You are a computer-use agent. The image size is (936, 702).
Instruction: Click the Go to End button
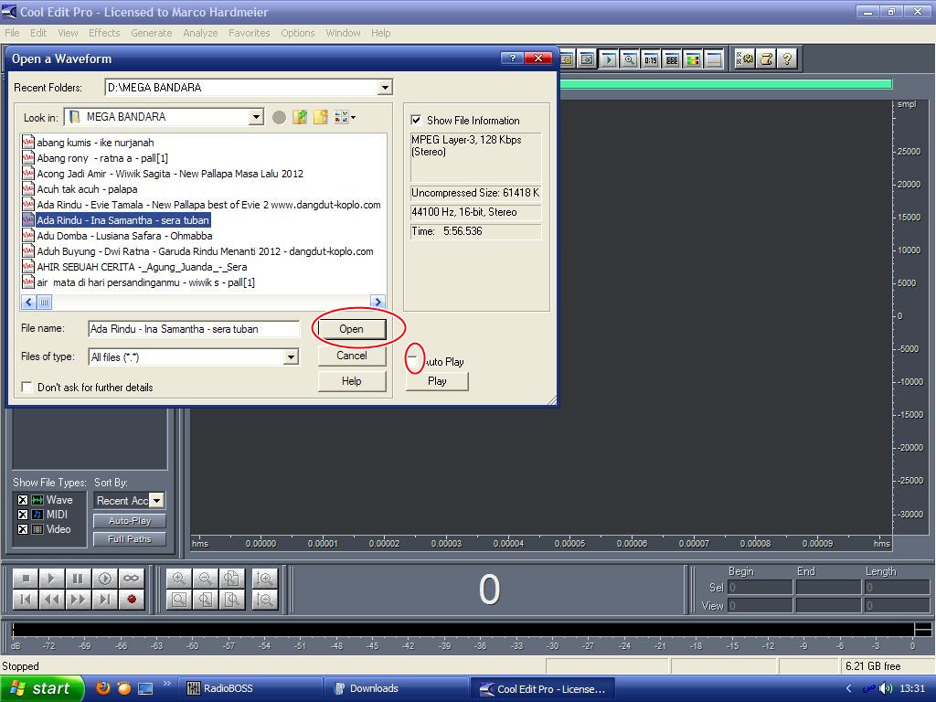(x=104, y=600)
